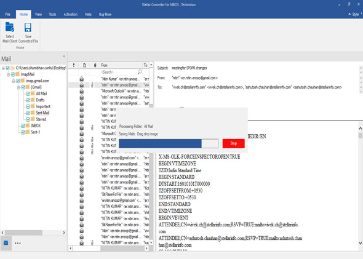Viewport: 363px width, 259px height.
Task: Uncheck Starred folder
Action: click(x=28, y=119)
